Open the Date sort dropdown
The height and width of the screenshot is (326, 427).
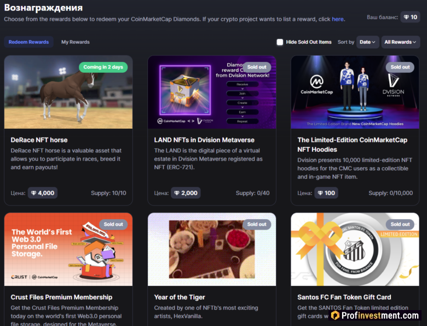pos(368,42)
